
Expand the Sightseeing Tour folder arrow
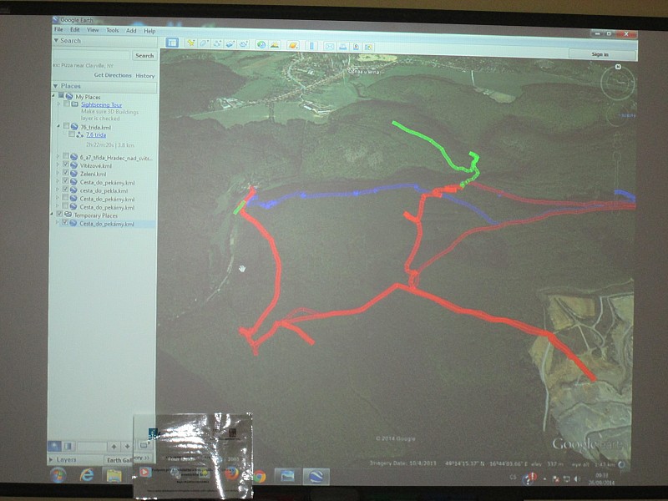pyautogui.click(x=58, y=104)
